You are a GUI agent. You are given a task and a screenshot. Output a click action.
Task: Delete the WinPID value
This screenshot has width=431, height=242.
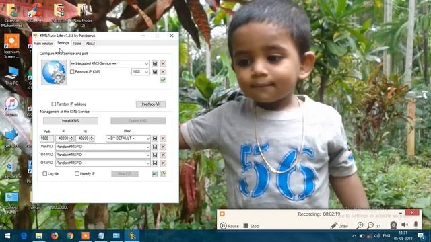163,147
